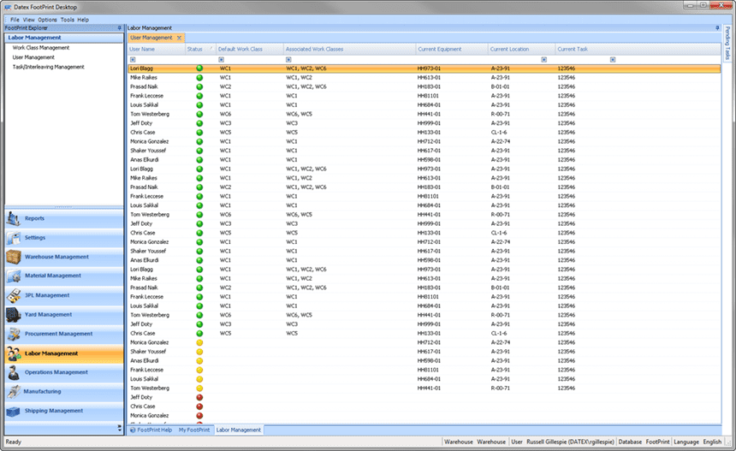The image size is (736, 451).
Task: Open Work Class Management in explorer tree
Action: click(x=41, y=48)
